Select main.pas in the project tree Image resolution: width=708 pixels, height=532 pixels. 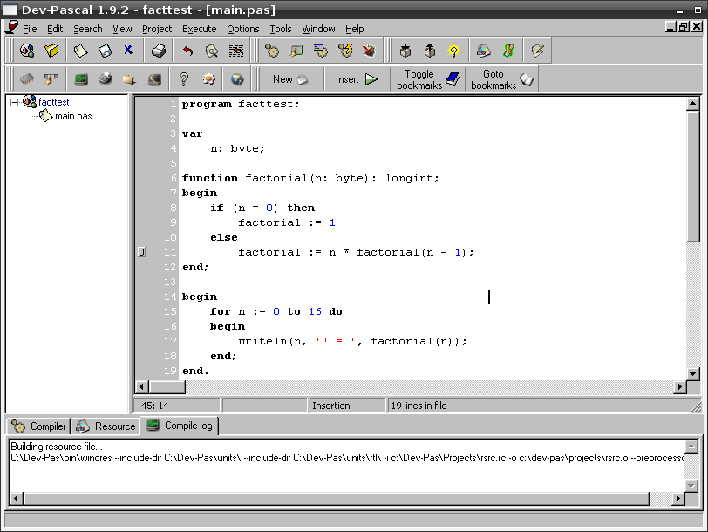point(73,117)
